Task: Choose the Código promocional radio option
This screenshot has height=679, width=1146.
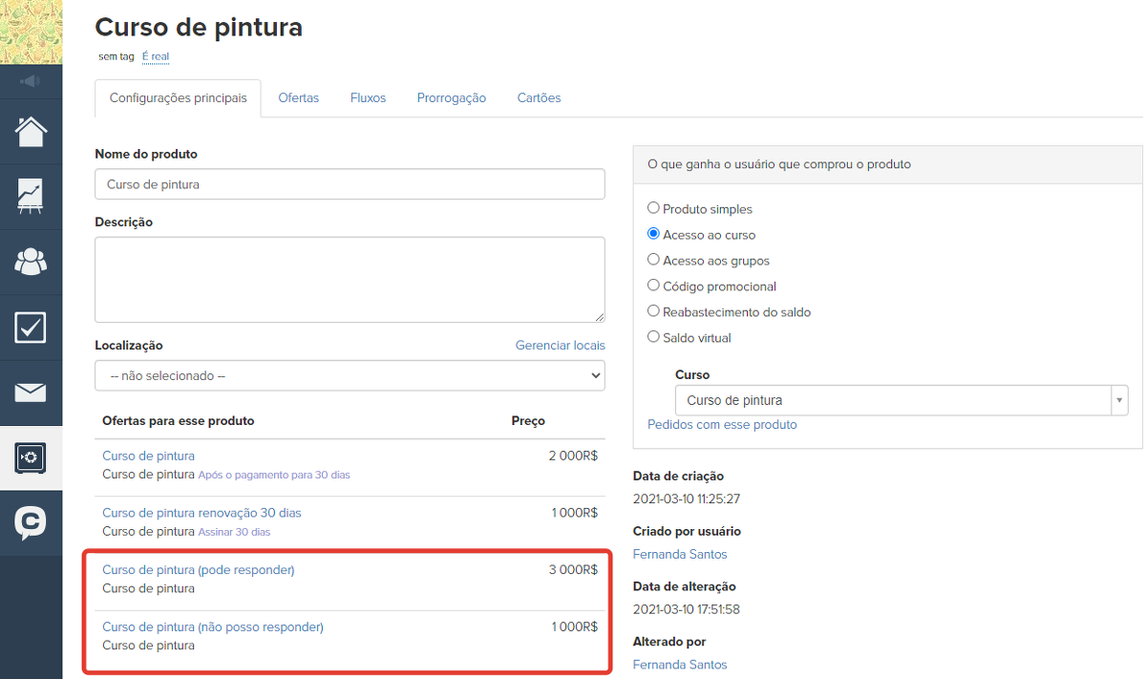Action: pos(654,286)
